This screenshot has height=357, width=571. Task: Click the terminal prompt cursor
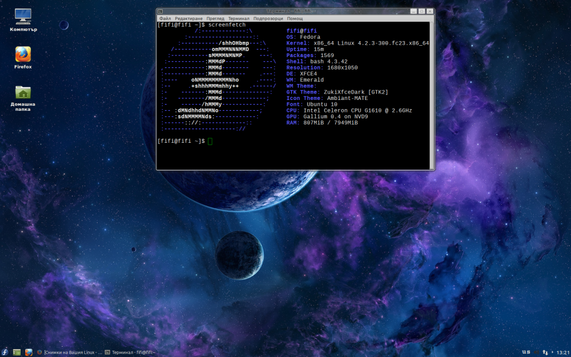point(210,141)
